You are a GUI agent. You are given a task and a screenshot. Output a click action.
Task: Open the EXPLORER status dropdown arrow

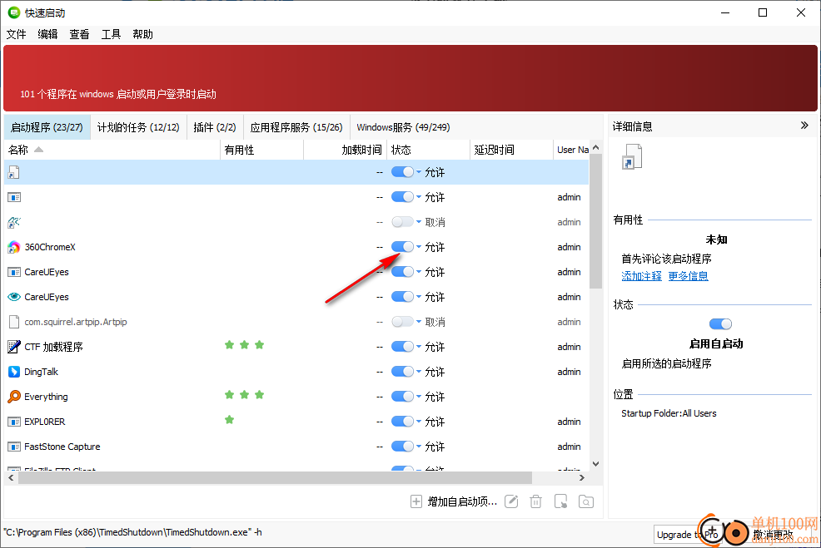(419, 422)
